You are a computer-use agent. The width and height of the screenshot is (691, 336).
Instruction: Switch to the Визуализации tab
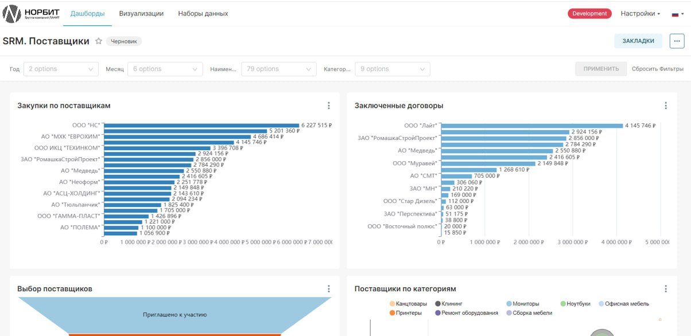click(141, 13)
